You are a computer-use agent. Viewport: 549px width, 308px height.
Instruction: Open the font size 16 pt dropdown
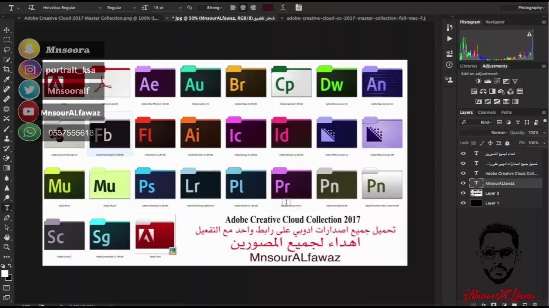click(167, 8)
